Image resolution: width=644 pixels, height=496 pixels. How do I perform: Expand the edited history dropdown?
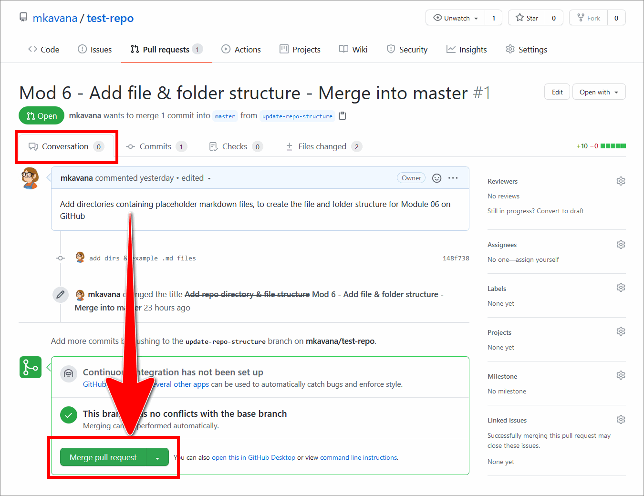tap(196, 178)
